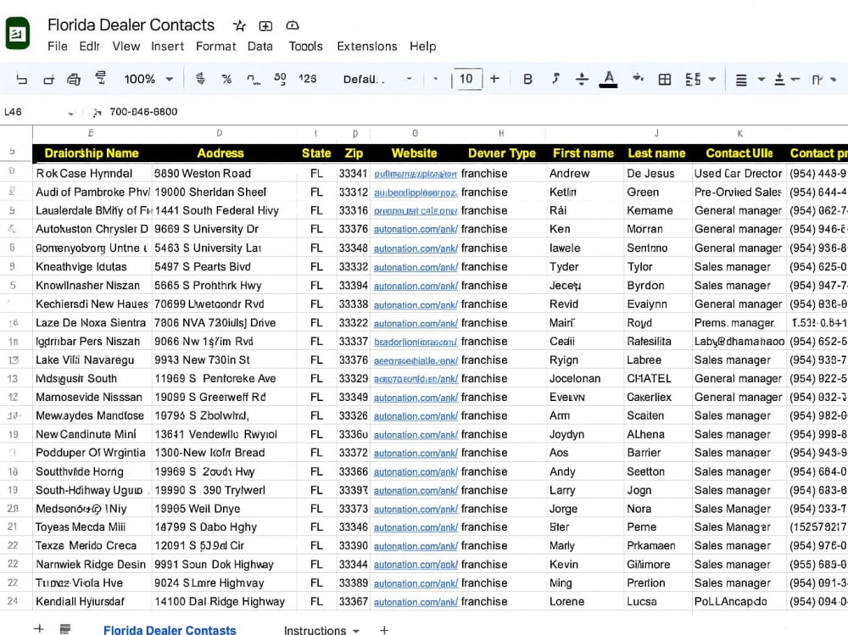Check the cloud save status icon
This screenshot has height=635, width=848.
click(x=292, y=25)
